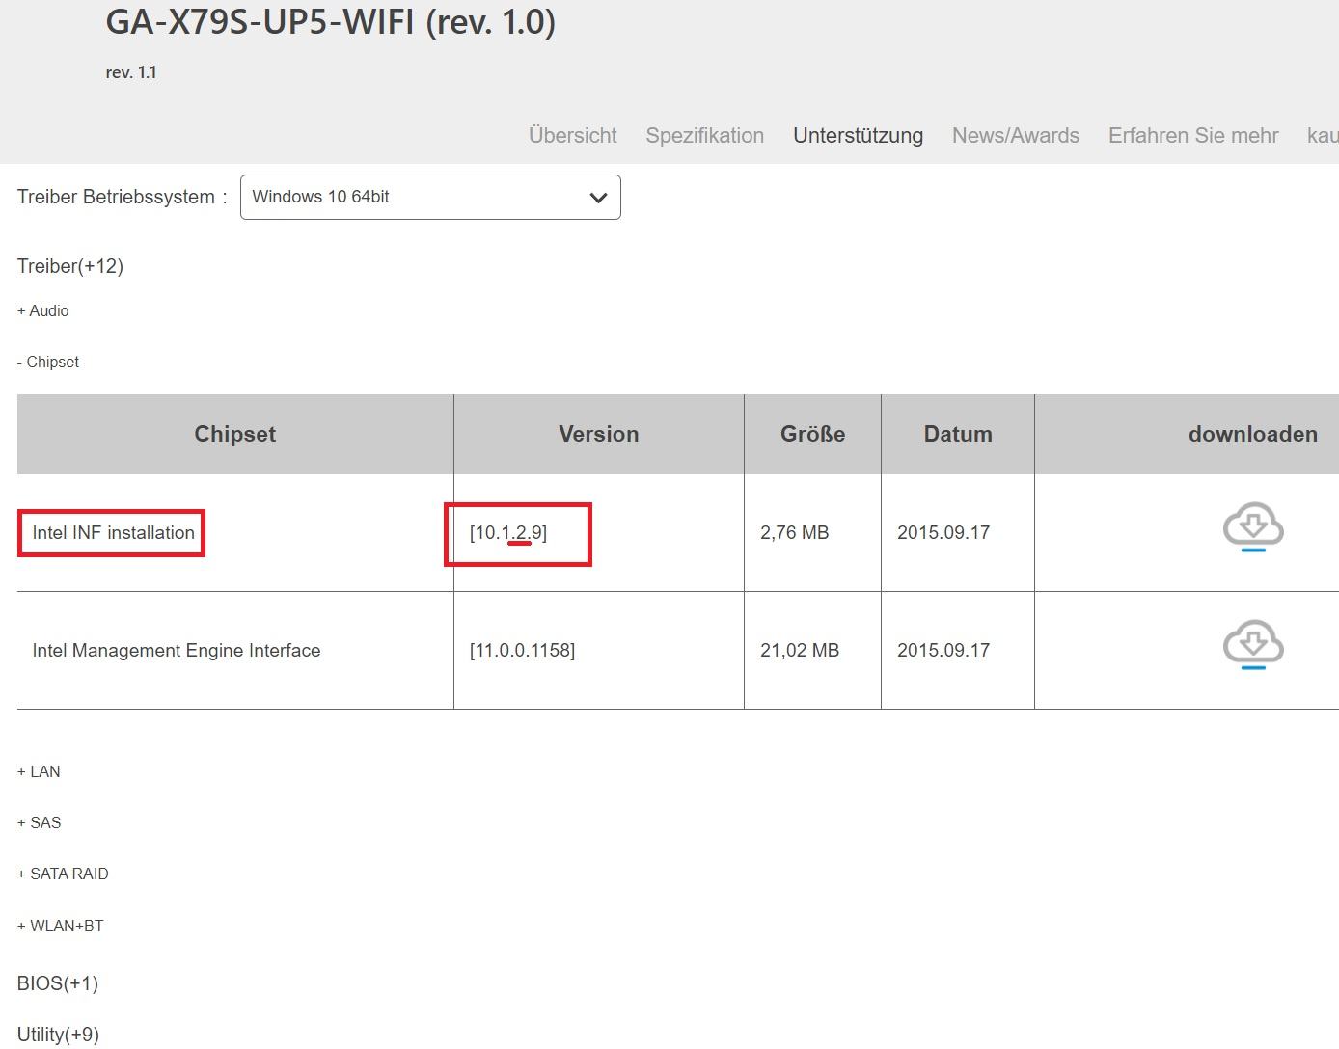Click version [11.0.0.1158] cell

pyautogui.click(x=522, y=650)
